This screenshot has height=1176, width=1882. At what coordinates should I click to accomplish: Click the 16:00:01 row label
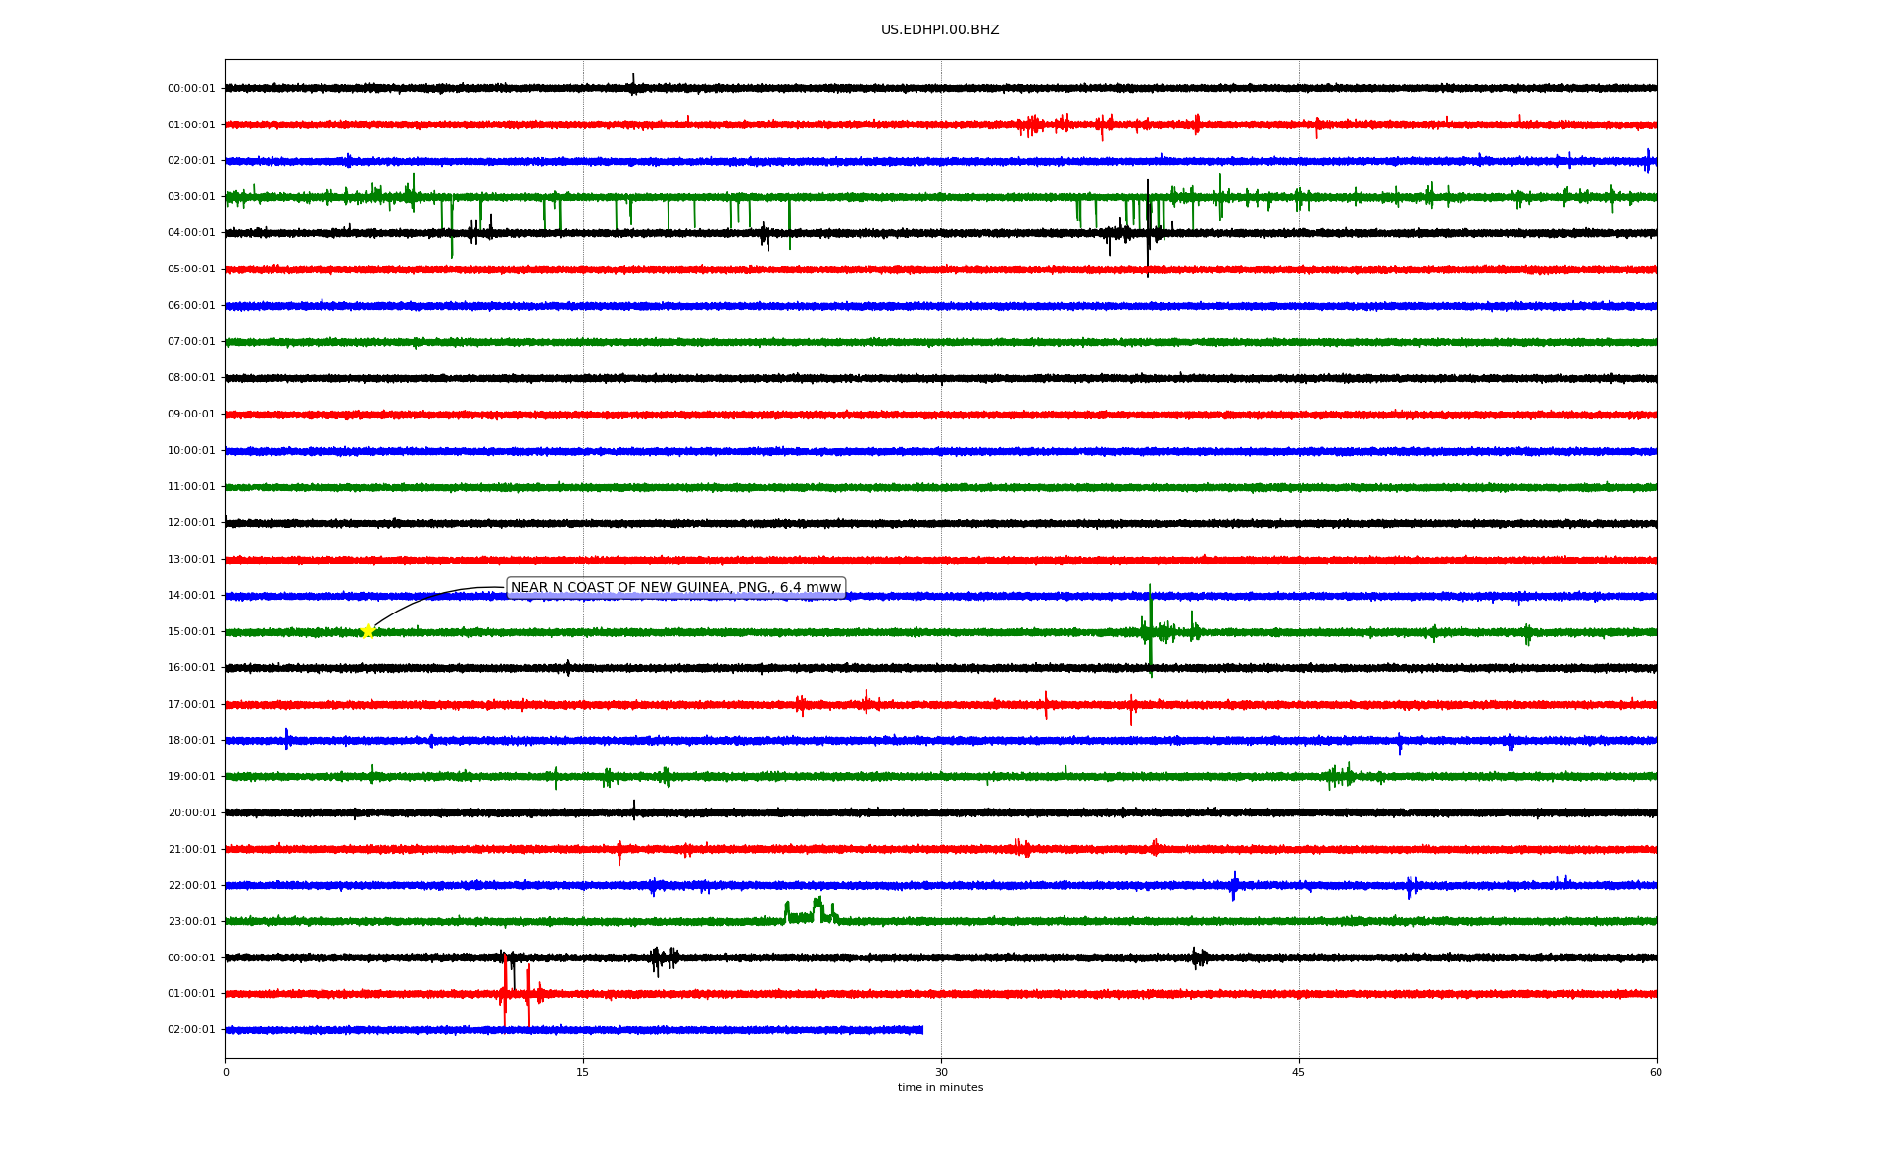pyautogui.click(x=191, y=668)
